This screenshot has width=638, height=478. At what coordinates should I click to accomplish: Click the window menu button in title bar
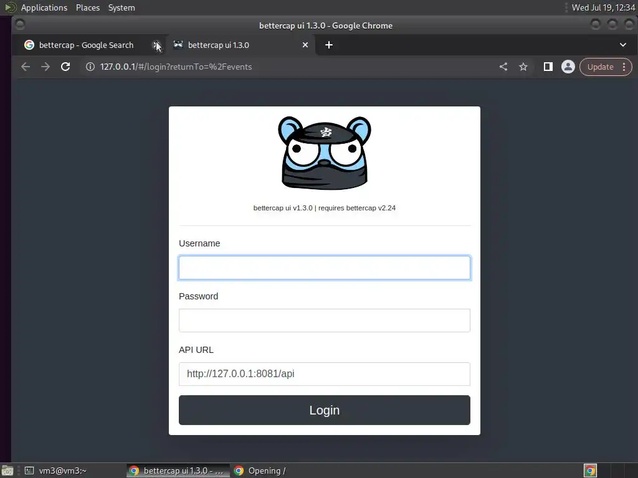click(x=19, y=25)
